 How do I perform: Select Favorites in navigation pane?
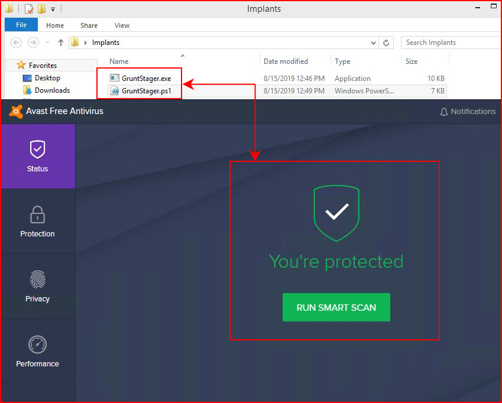point(43,65)
